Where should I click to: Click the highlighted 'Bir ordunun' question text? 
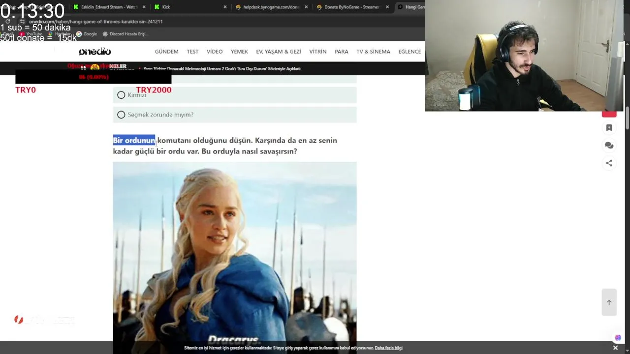(x=134, y=141)
